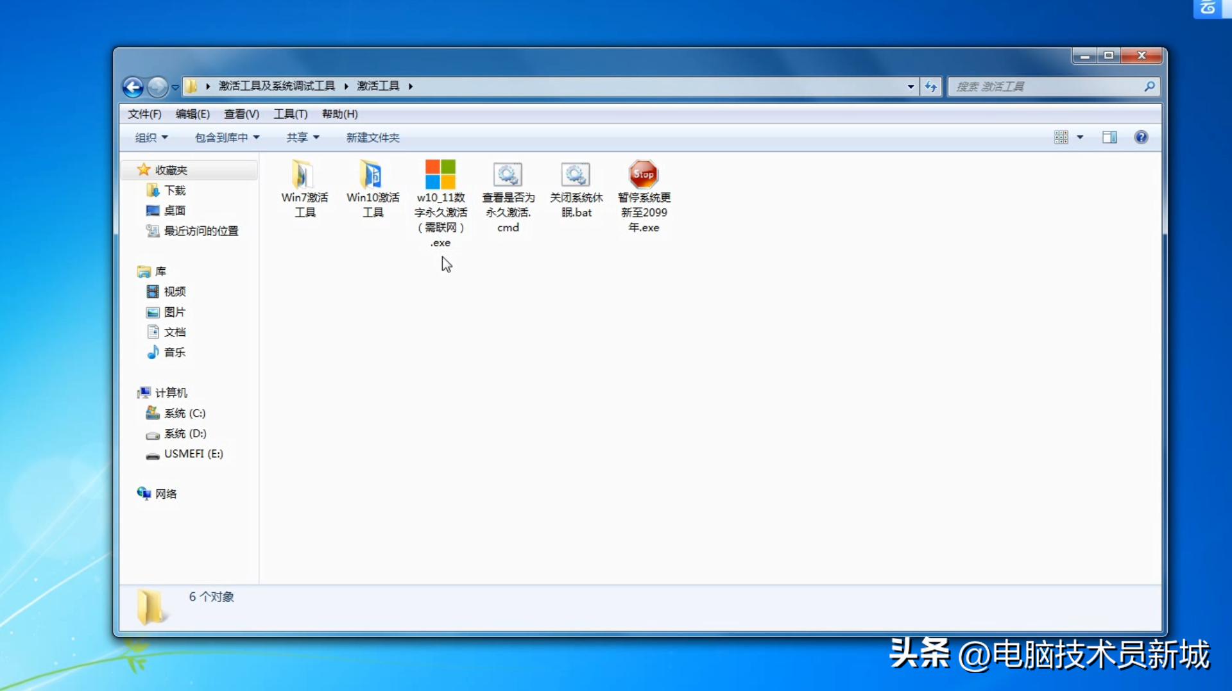The image size is (1232, 691).
Task: Open the 工具(T) menu
Action: pyautogui.click(x=291, y=113)
